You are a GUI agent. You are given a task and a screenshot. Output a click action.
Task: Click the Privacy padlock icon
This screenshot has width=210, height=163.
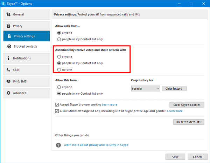tap(8, 26)
